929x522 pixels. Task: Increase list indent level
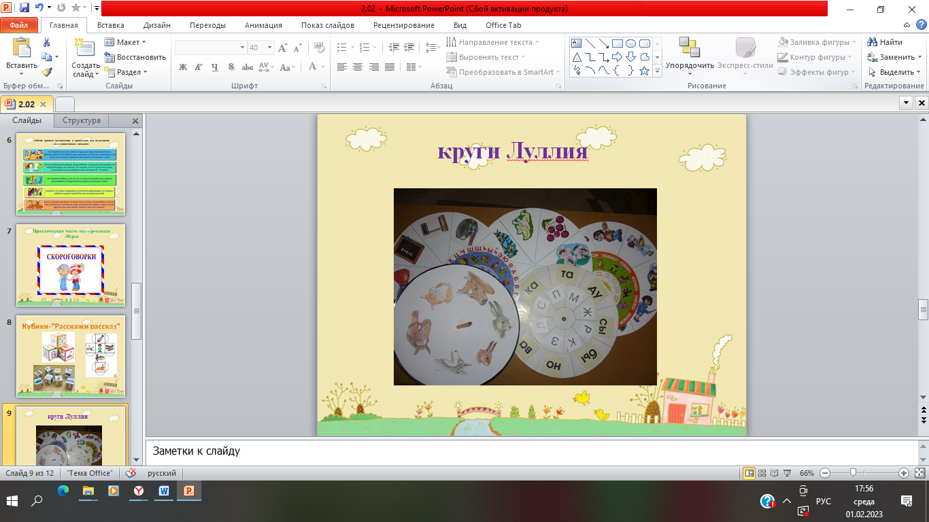coord(409,48)
